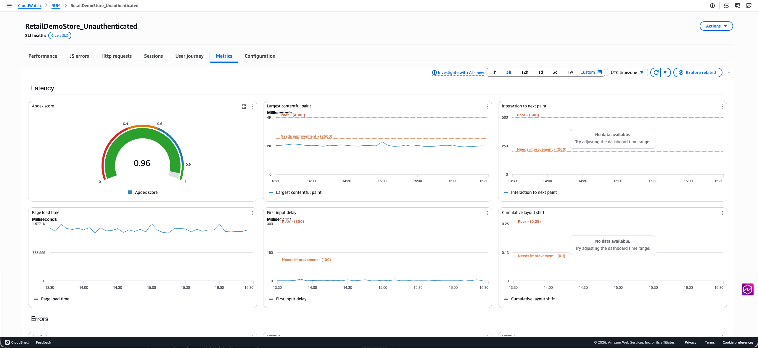The height and width of the screenshot is (348, 758).
Task: Open Cookie preferences in footer
Action: click(x=738, y=342)
